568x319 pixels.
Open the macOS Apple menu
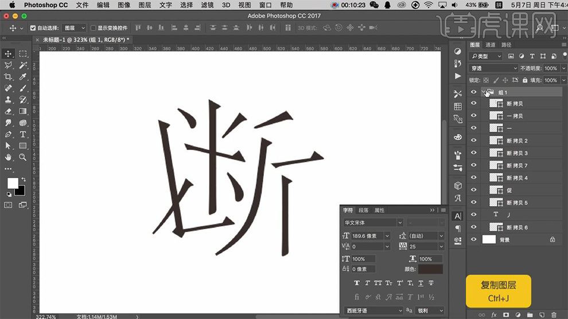click(x=12, y=5)
